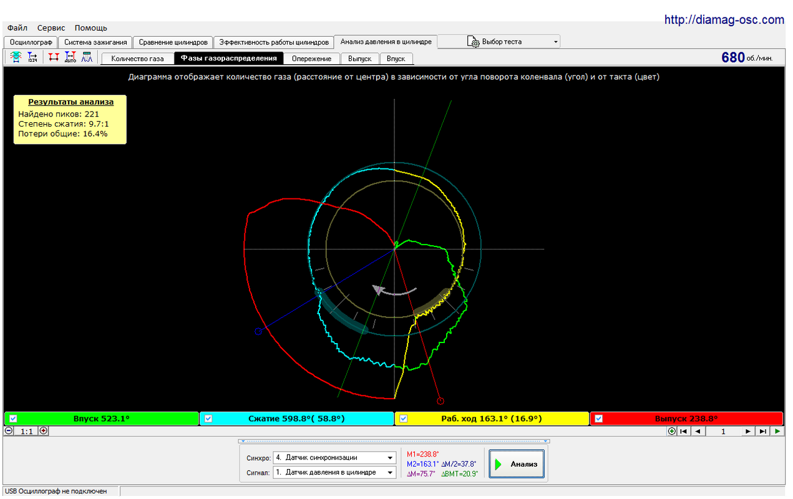The width and height of the screenshot is (793, 499).
Task: Click the red H marker toolbar icon
Action: pos(54,57)
